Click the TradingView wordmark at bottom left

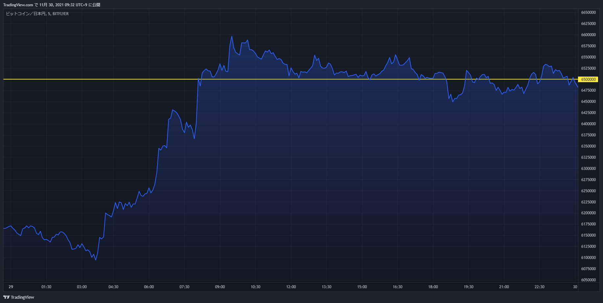[x=22, y=297]
